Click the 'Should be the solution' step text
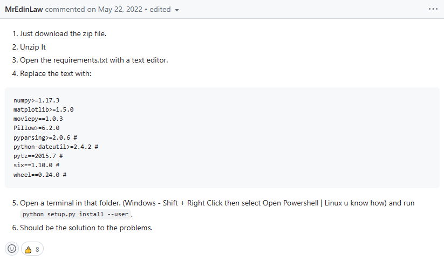This screenshot has width=444, height=261. (86, 228)
